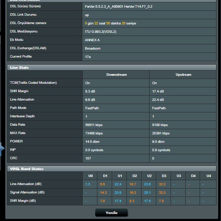Screen dimensions: 221x221
Task: Click D3 SNR margin value 7.8
Action: point(161,201)
